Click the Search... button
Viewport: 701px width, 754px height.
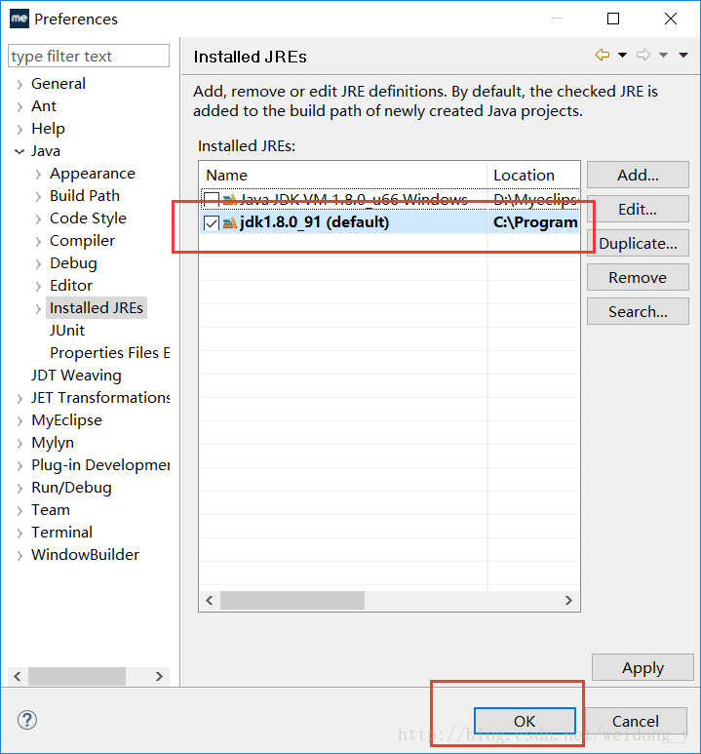(638, 311)
